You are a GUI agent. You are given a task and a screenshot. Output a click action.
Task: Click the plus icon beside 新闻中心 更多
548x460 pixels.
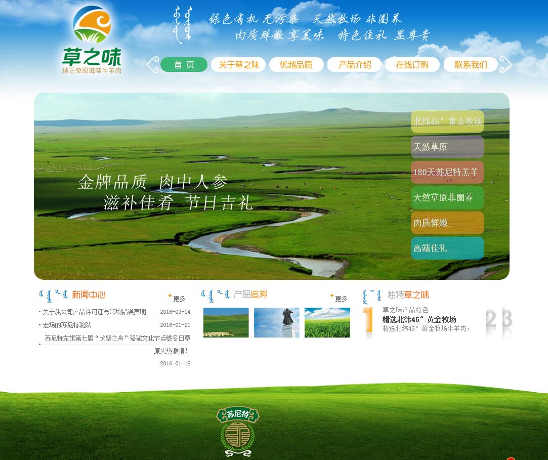(170, 296)
